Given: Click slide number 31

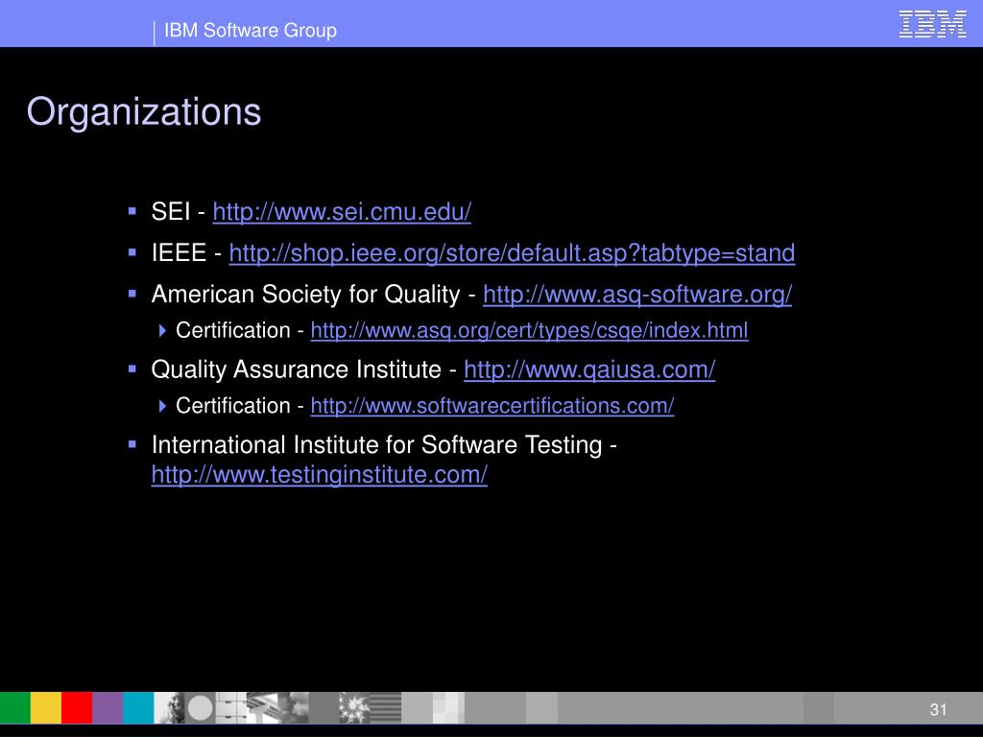Looking at the screenshot, I should click(x=938, y=709).
